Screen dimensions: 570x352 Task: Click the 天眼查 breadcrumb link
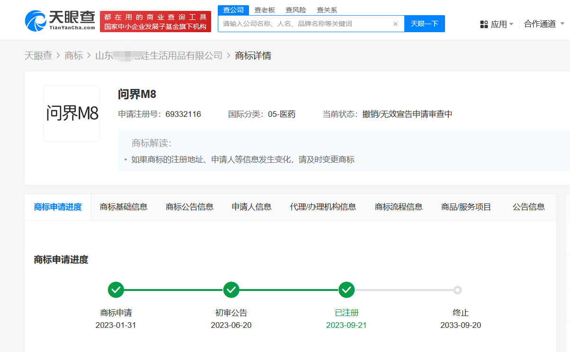tap(38, 55)
